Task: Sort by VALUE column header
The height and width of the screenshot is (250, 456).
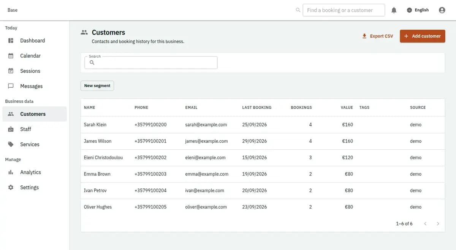Action: pos(347,108)
